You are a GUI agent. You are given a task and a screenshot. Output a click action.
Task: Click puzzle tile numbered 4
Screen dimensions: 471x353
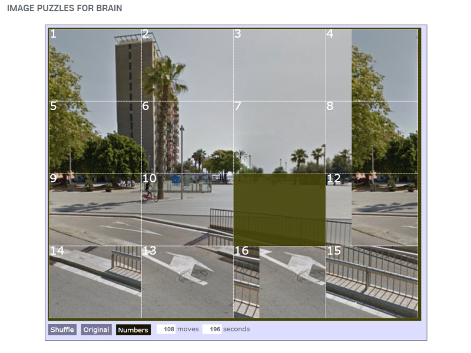pyautogui.click(x=372, y=64)
